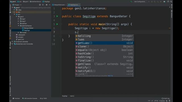Select finalize() completion suggestion
Viewport: 182px width, 102px height.
click(104, 60)
